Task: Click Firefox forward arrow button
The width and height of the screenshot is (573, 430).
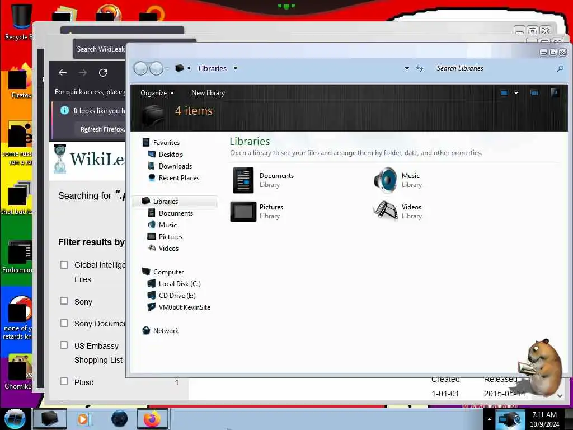Action: [x=83, y=73]
